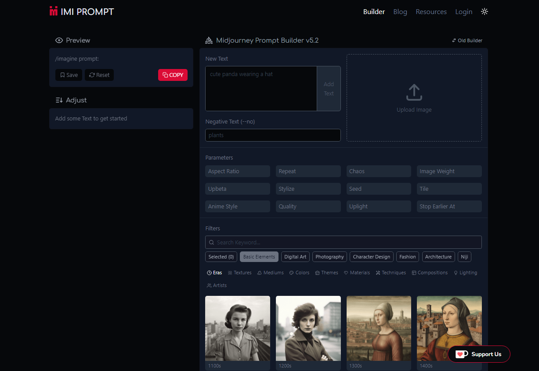Choose the Mediums subcategory
The height and width of the screenshot is (371, 539).
pyautogui.click(x=271, y=273)
